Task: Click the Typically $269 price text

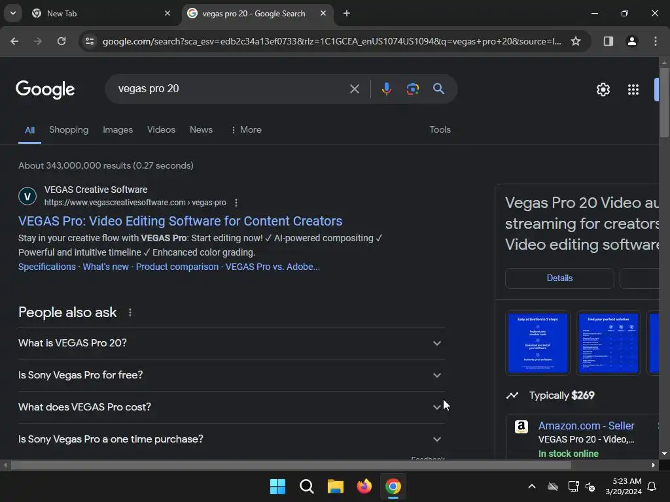Action: (561, 395)
